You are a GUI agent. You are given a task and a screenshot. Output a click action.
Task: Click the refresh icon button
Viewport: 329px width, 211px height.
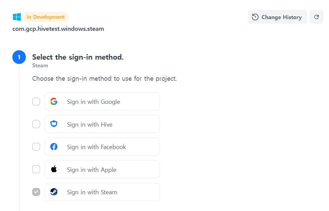pyautogui.click(x=316, y=17)
